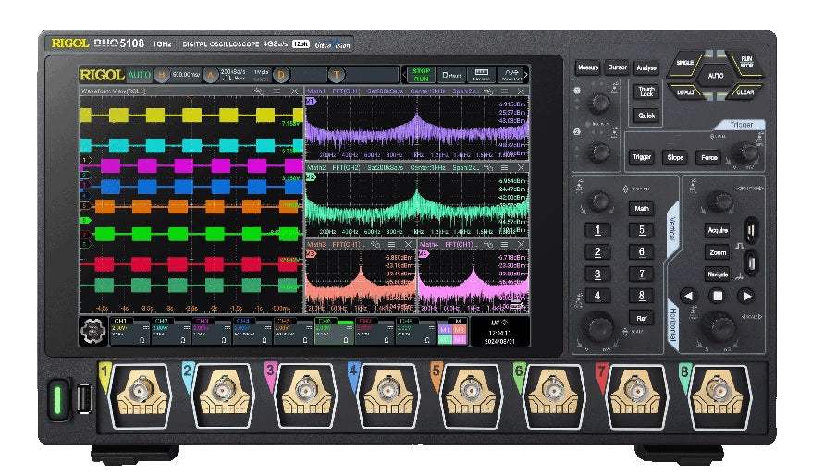Tap the A acquisition badge on screen
Viewport: 824px width, 475px height.
pyautogui.click(x=210, y=75)
